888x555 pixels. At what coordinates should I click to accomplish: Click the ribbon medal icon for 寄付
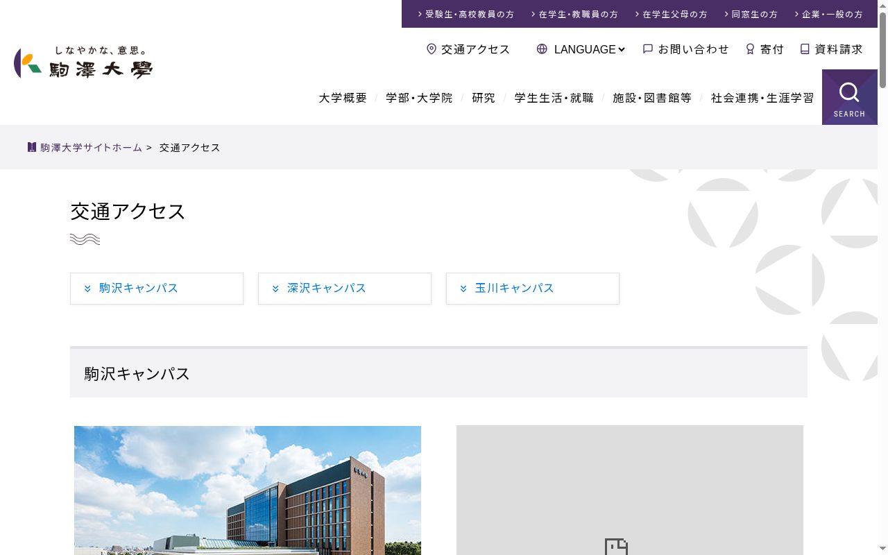pyautogui.click(x=750, y=49)
